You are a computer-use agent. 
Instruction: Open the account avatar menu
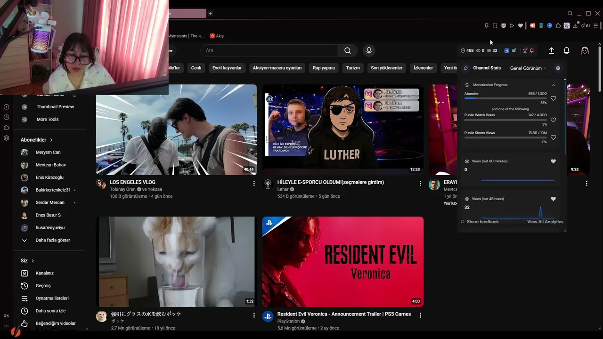pos(585,51)
